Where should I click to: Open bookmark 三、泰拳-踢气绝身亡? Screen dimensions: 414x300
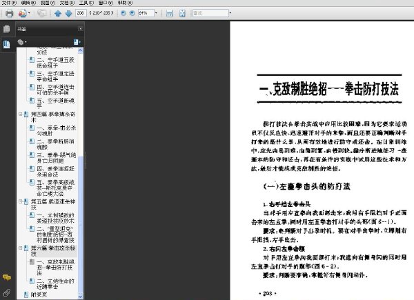click(x=57, y=158)
